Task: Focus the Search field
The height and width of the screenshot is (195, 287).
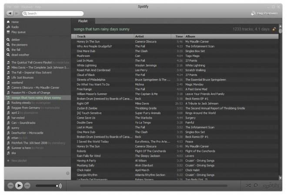Action: [x=53, y=13]
